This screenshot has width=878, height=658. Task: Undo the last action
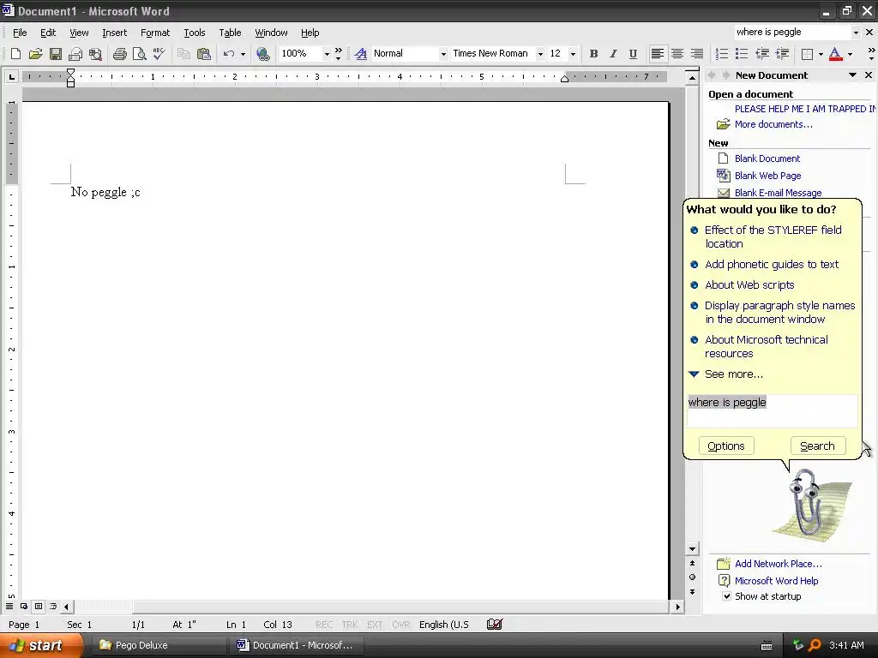click(x=228, y=54)
